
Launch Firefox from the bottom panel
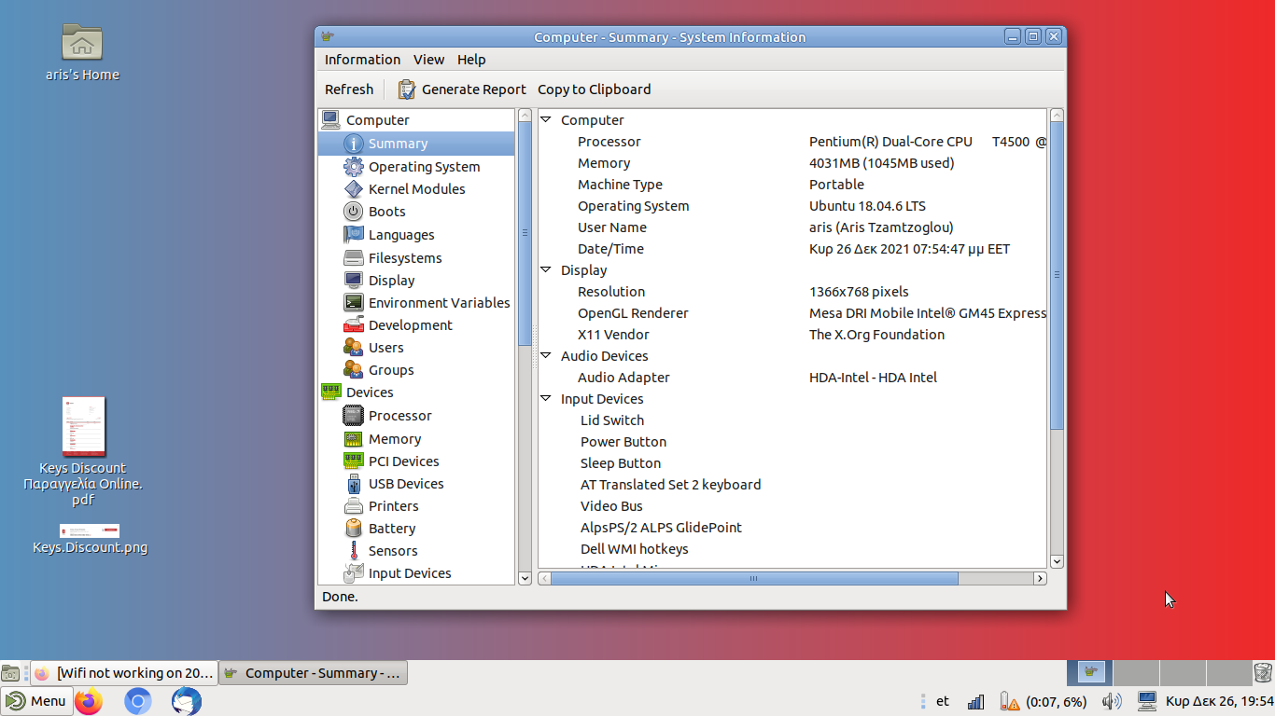coord(89,701)
